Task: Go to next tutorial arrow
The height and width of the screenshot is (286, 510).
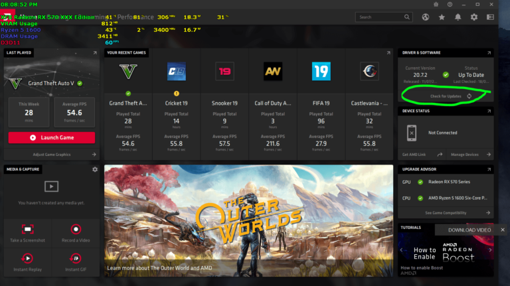Action: click(490, 250)
